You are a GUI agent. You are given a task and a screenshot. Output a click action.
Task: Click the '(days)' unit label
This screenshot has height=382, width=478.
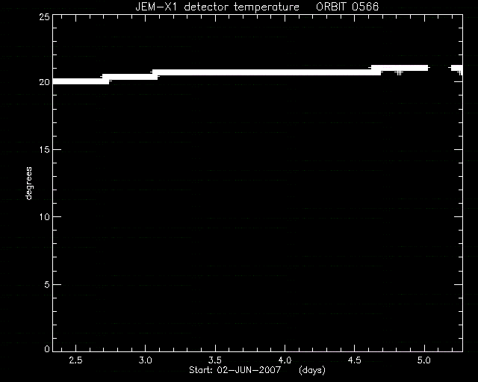point(312,370)
